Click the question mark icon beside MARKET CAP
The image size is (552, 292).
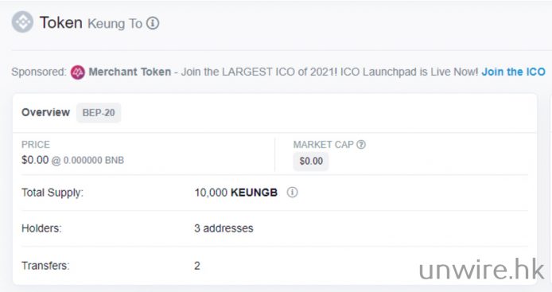361,145
